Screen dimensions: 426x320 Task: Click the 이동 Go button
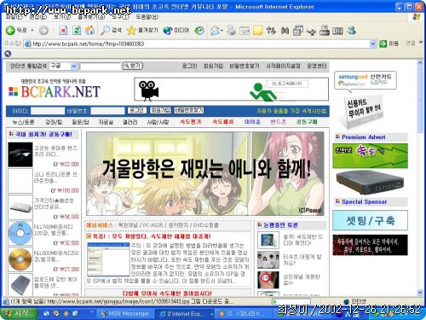(389, 44)
